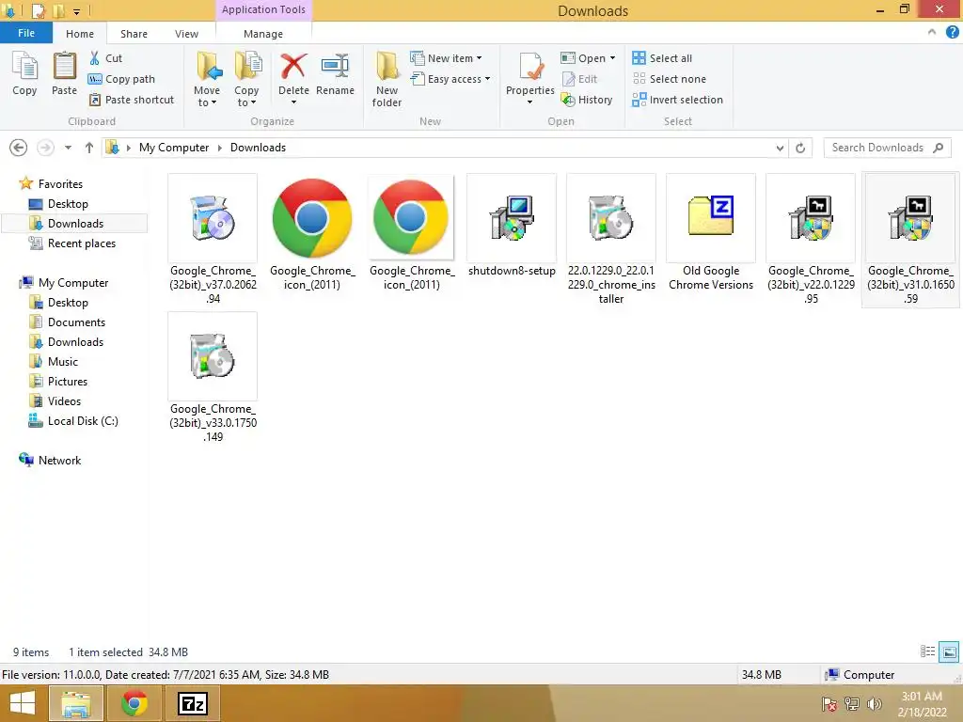
Task: Open the Quick Access Toolbar customize arrow
Action: point(76,11)
